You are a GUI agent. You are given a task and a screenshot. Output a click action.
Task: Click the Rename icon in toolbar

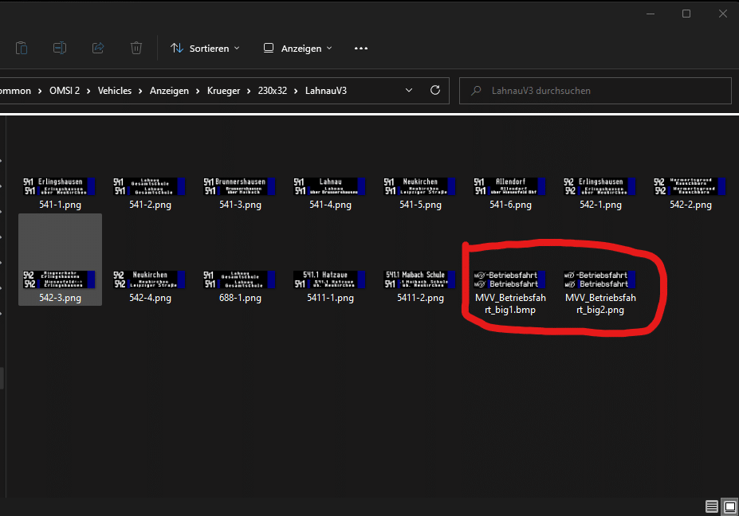tap(60, 49)
